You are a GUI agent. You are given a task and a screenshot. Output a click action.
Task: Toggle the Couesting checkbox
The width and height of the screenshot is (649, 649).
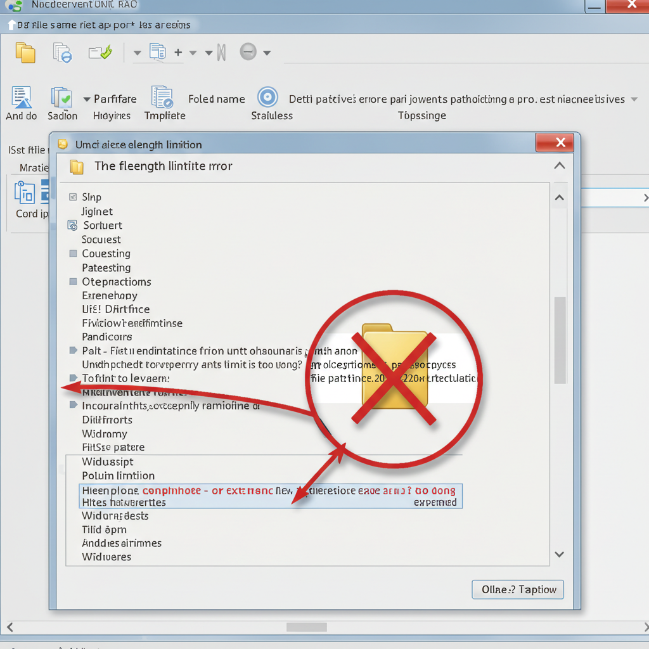74,254
